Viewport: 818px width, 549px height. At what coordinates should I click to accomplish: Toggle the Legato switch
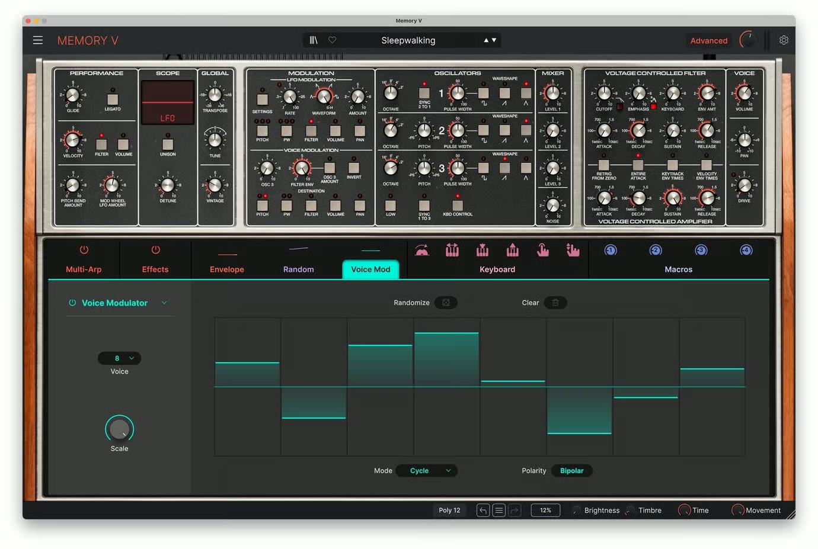(113, 99)
